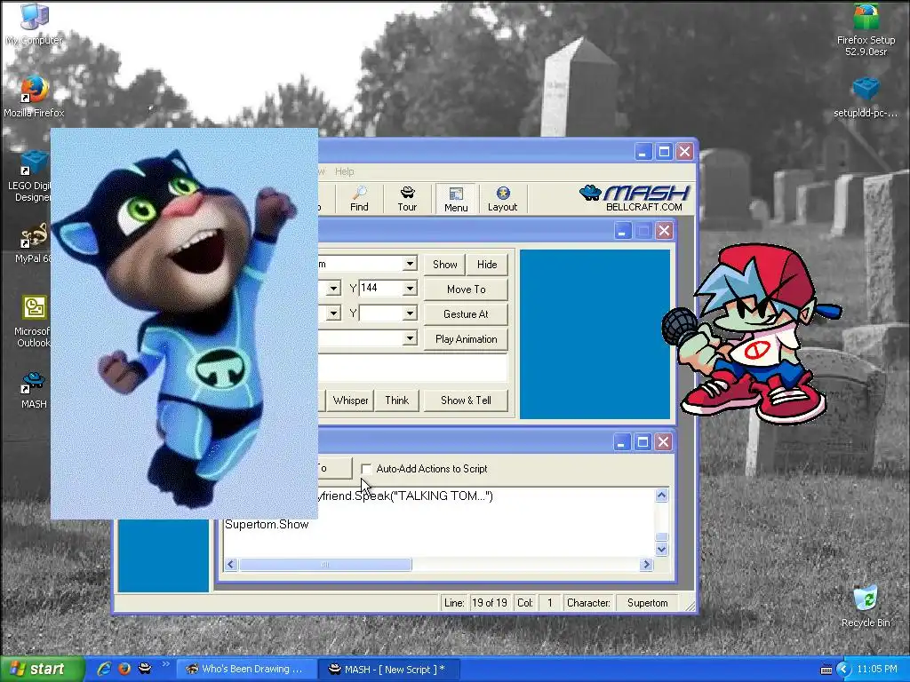
Task: Launch Microsoft Outlook desktop icon
Action: pyautogui.click(x=32, y=321)
